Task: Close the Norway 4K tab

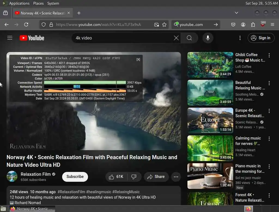Action: (x=69, y=13)
